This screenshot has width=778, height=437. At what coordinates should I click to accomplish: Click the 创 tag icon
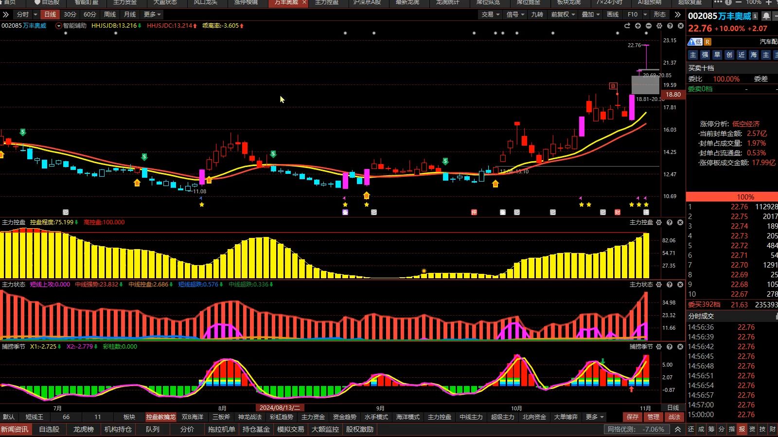coord(729,55)
